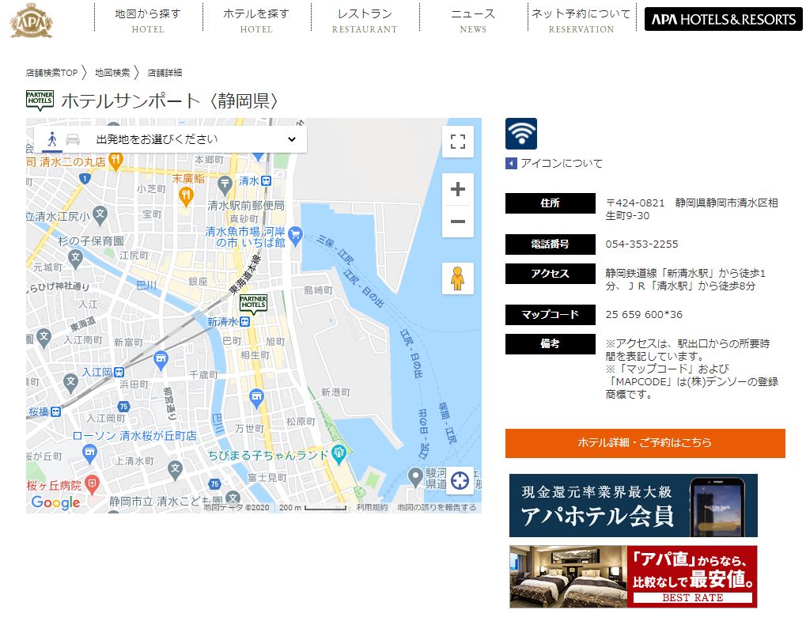
Task: Click APA HOTELS & RESORTS banner logo
Action: click(x=723, y=20)
